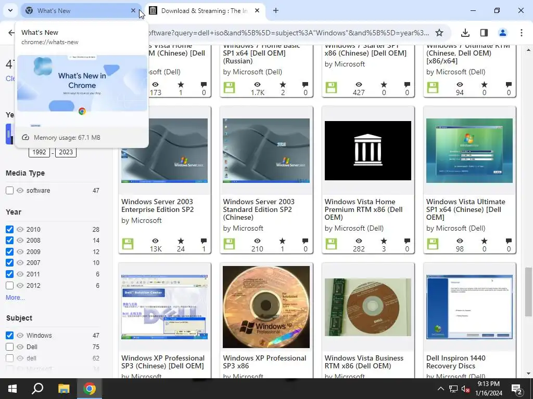Open Windows XP Professional SP3 (Chinese) title
This screenshot has width=533, height=399.
pyautogui.click(x=163, y=362)
